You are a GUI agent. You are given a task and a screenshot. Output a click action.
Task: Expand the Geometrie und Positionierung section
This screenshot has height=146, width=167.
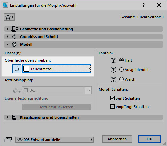[8, 29]
